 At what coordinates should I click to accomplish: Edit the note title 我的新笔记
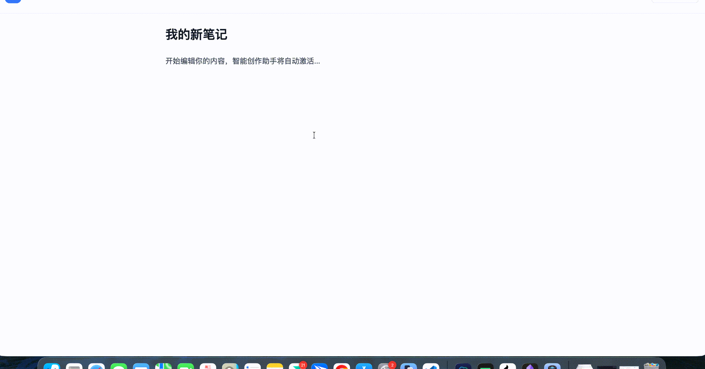tap(196, 35)
